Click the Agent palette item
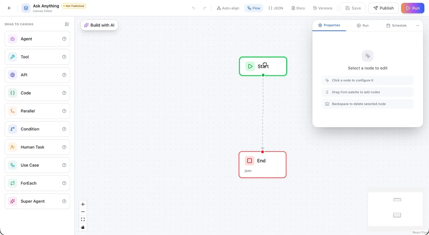 (37, 39)
